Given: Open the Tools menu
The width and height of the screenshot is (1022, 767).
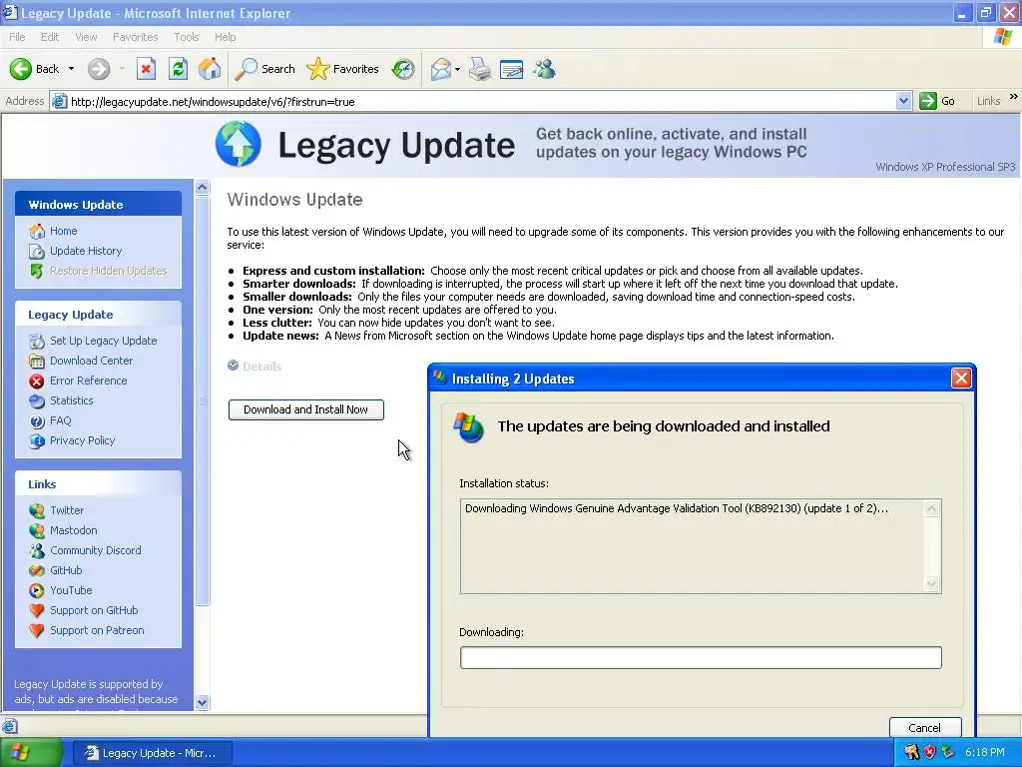Looking at the screenshot, I should click(x=187, y=37).
